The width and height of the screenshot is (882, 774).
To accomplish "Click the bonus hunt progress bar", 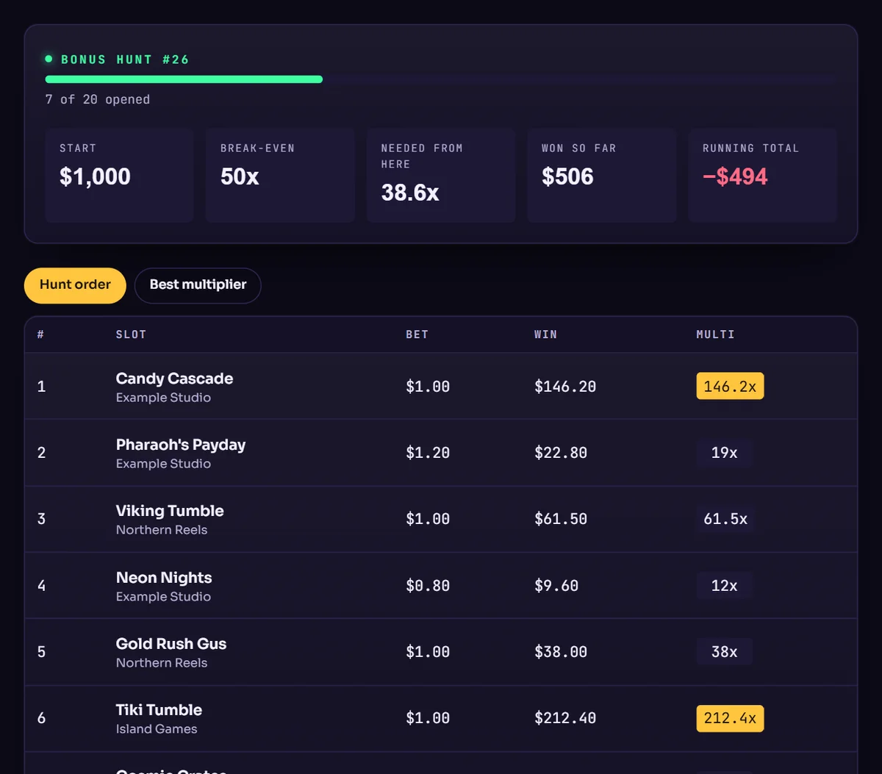I will tap(440, 79).
